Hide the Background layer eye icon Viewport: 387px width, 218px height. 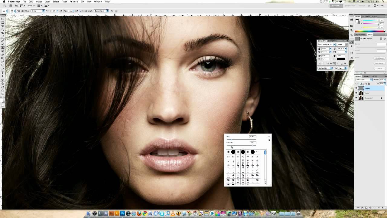tap(356, 97)
